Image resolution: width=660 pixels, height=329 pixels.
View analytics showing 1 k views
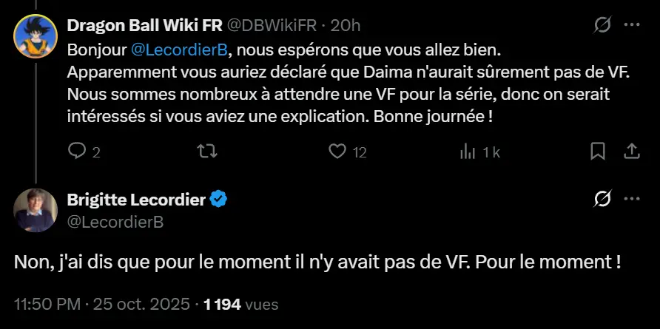click(x=468, y=152)
